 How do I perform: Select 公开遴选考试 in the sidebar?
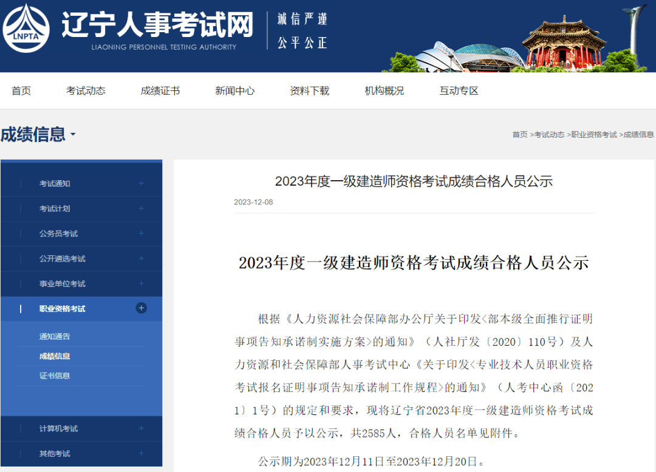[63, 258]
